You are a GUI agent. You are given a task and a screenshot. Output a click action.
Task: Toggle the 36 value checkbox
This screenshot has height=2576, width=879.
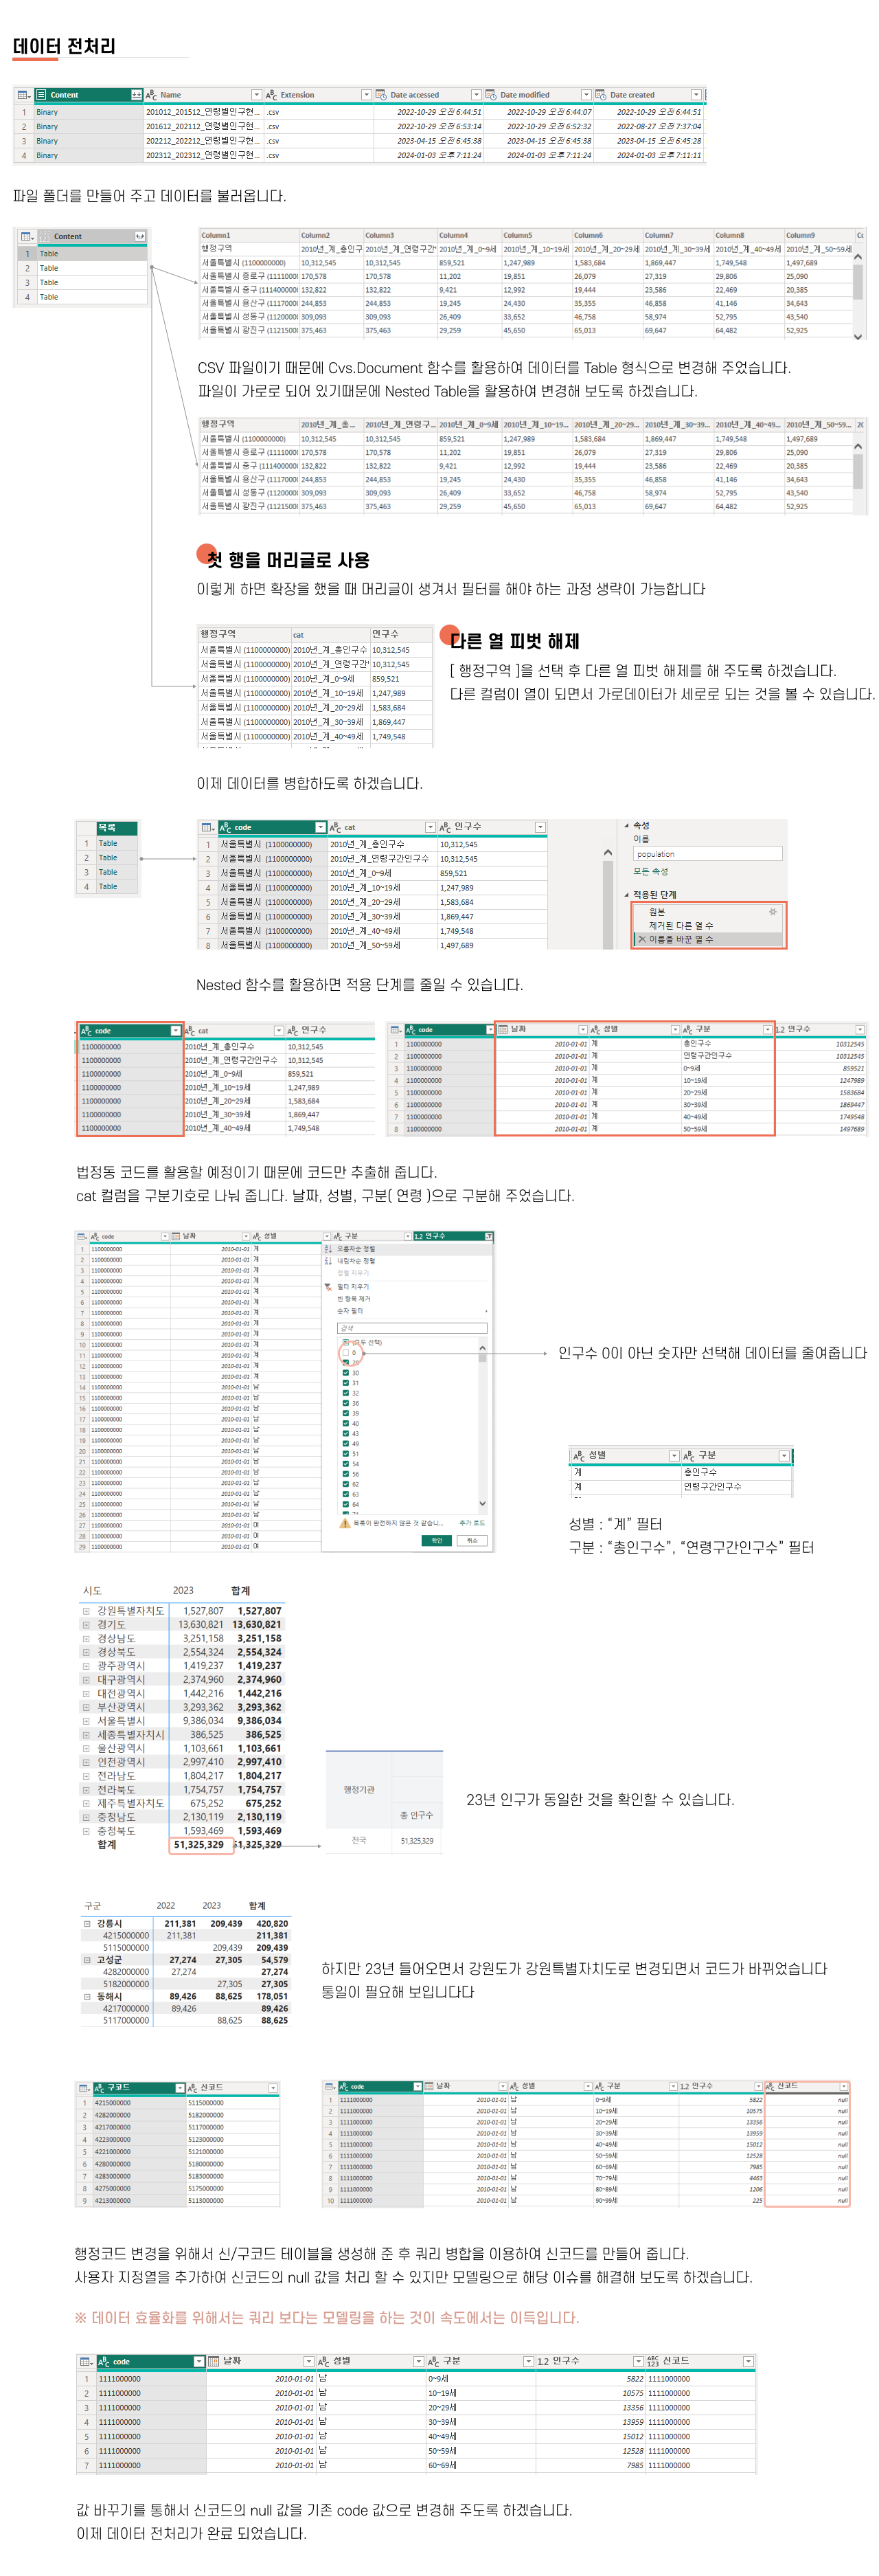(x=345, y=1403)
